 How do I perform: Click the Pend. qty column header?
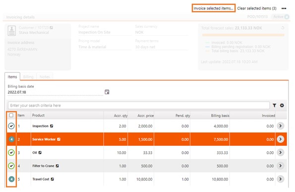pos(182,116)
